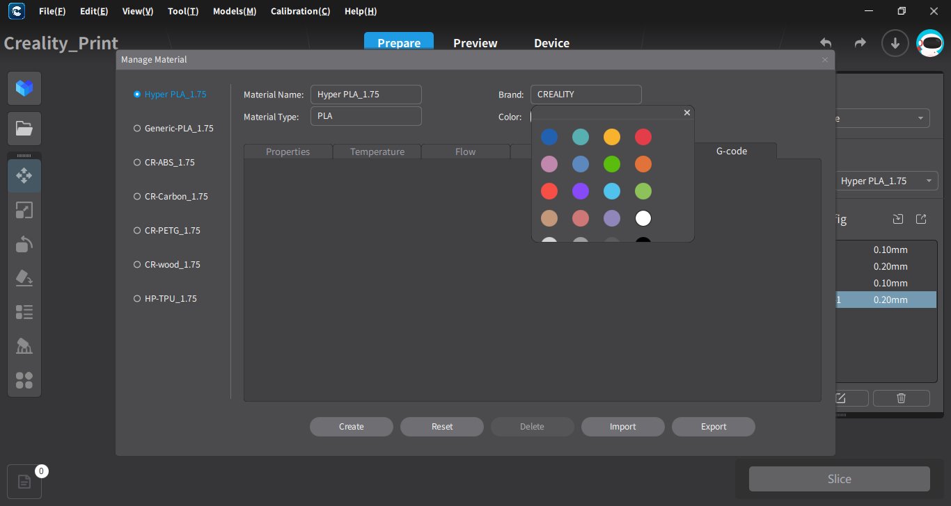Viewport: 951px width, 506px height.
Task: Select the G-code tab
Action: (732, 151)
